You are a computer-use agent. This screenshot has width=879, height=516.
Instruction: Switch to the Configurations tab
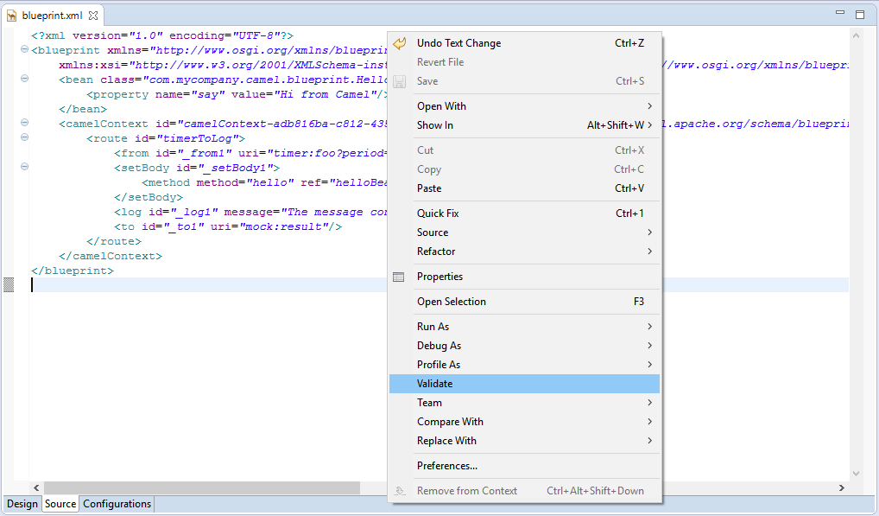[117, 504]
